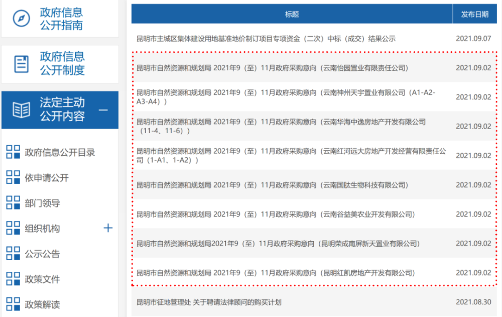Click date 2021.09.02 in 昆明红凯房地产 row

(473, 273)
